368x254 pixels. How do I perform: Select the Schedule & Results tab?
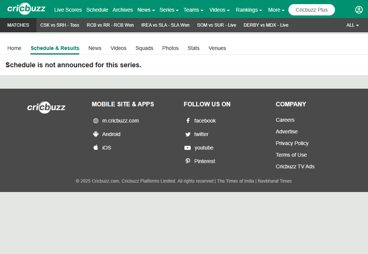(55, 48)
